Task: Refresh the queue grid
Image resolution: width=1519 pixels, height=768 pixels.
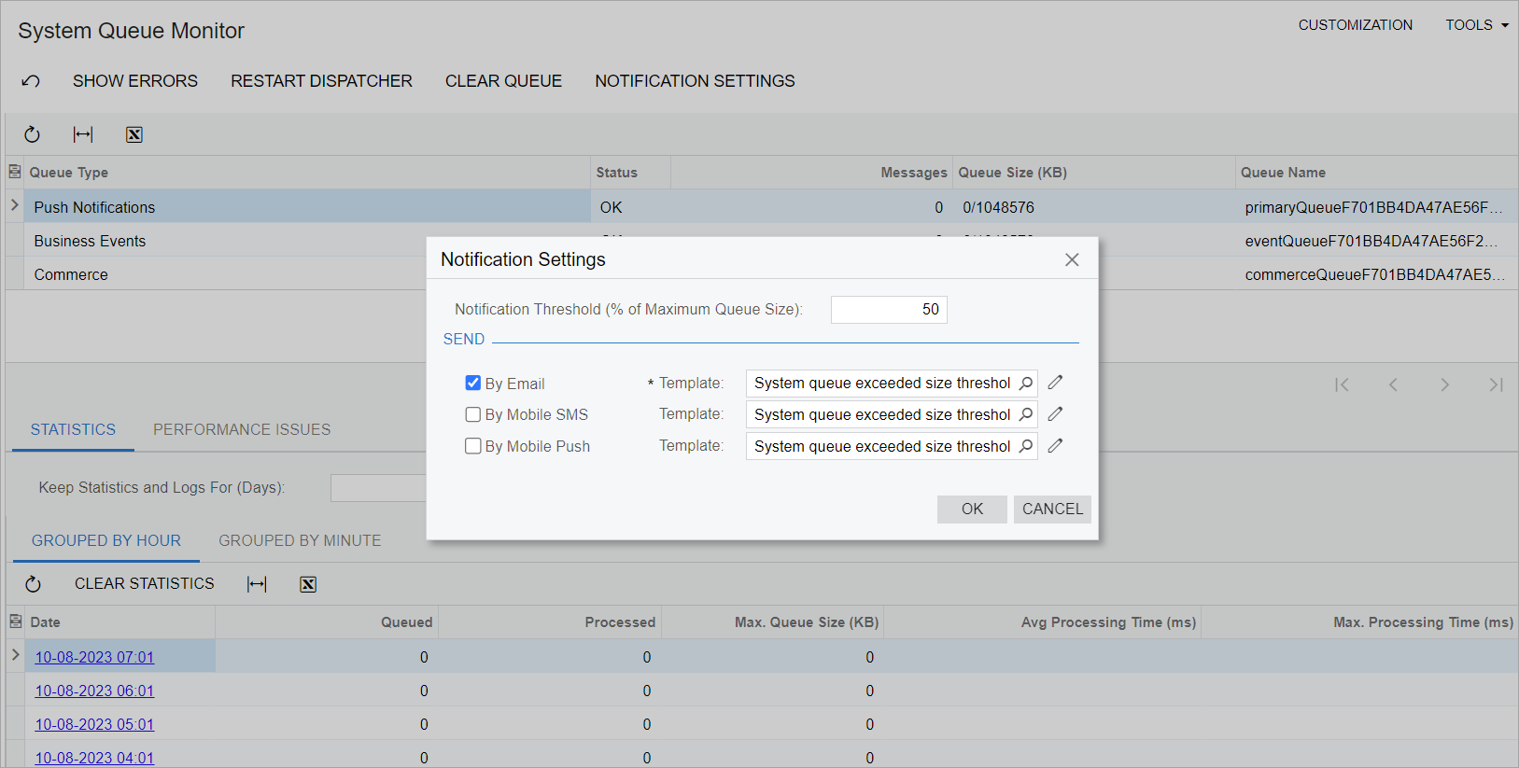Action: [x=32, y=134]
